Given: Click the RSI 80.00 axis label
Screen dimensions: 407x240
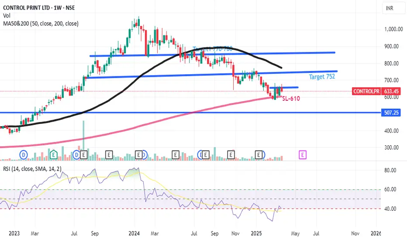Looking at the screenshot, I should pos(390,171).
